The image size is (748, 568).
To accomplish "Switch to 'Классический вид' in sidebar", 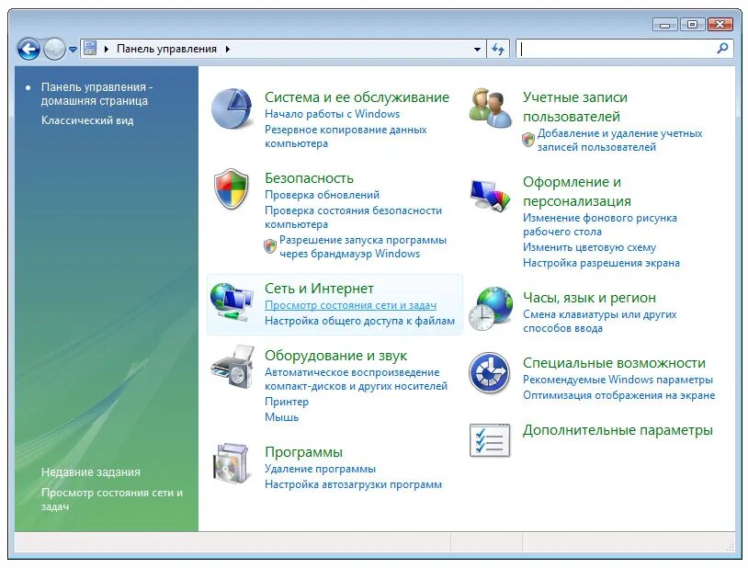I will tap(87, 120).
